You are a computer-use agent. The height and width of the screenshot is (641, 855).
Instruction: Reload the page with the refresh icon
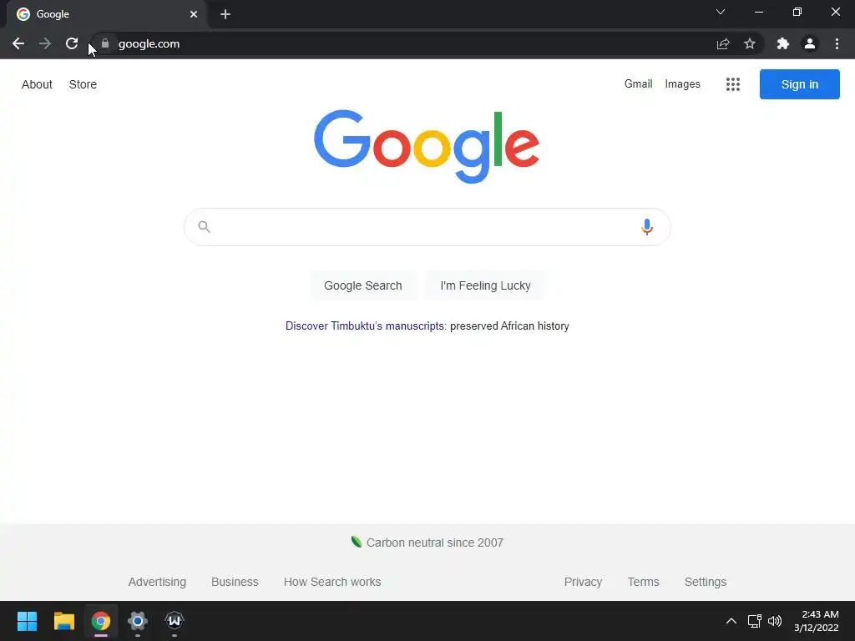point(72,43)
